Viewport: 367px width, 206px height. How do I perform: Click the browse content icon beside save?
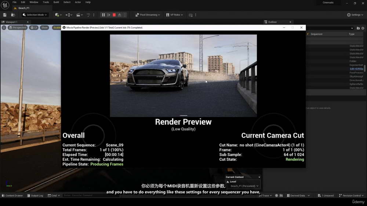click(x=13, y=15)
